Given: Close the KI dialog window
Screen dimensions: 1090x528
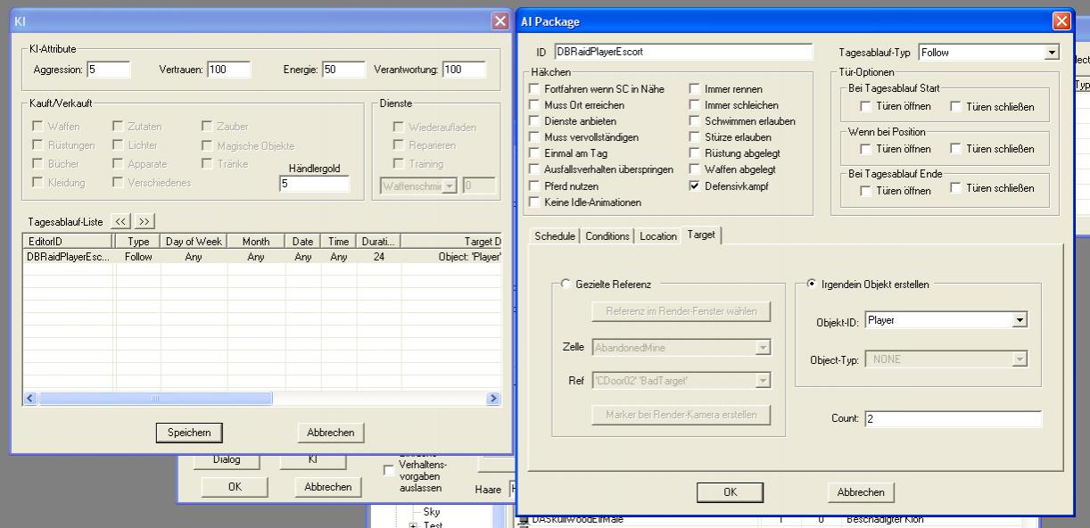Looking at the screenshot, I should point(500,20).
